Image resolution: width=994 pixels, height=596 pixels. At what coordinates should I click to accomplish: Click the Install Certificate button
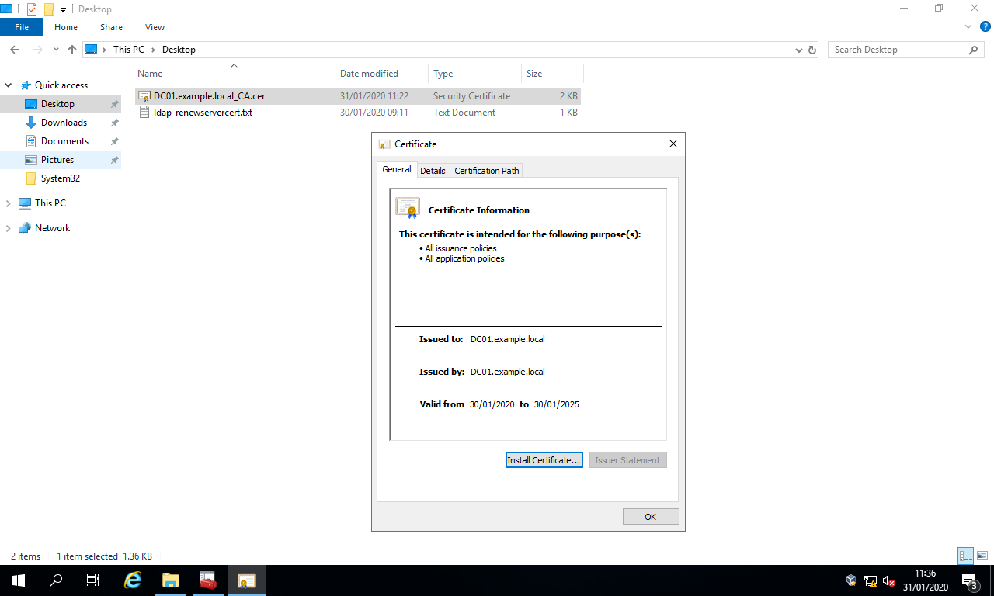(544, 459)
